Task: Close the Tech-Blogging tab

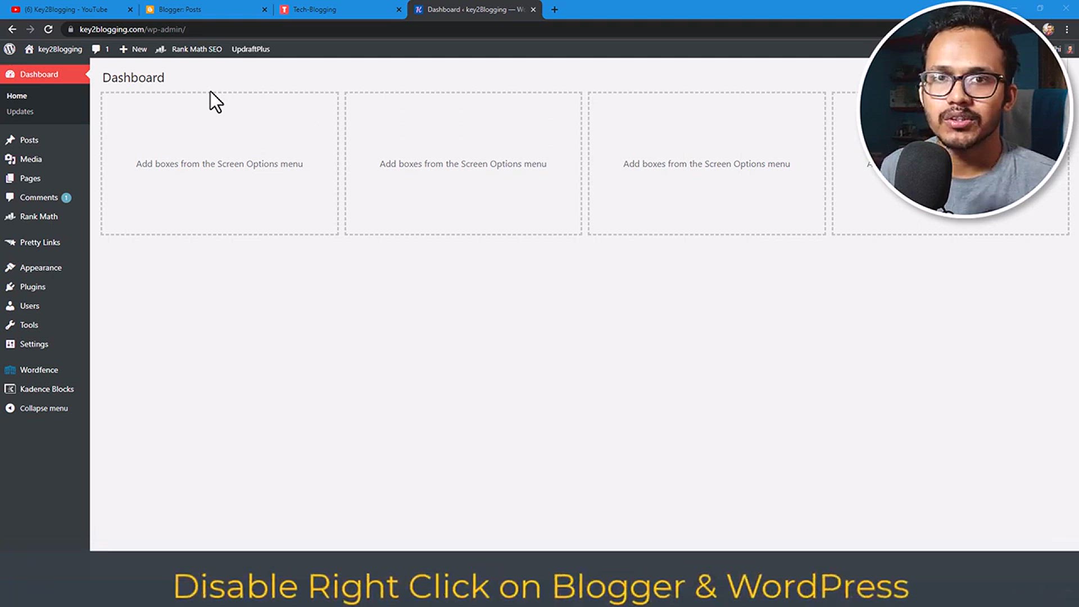Action: pos(399,10)
